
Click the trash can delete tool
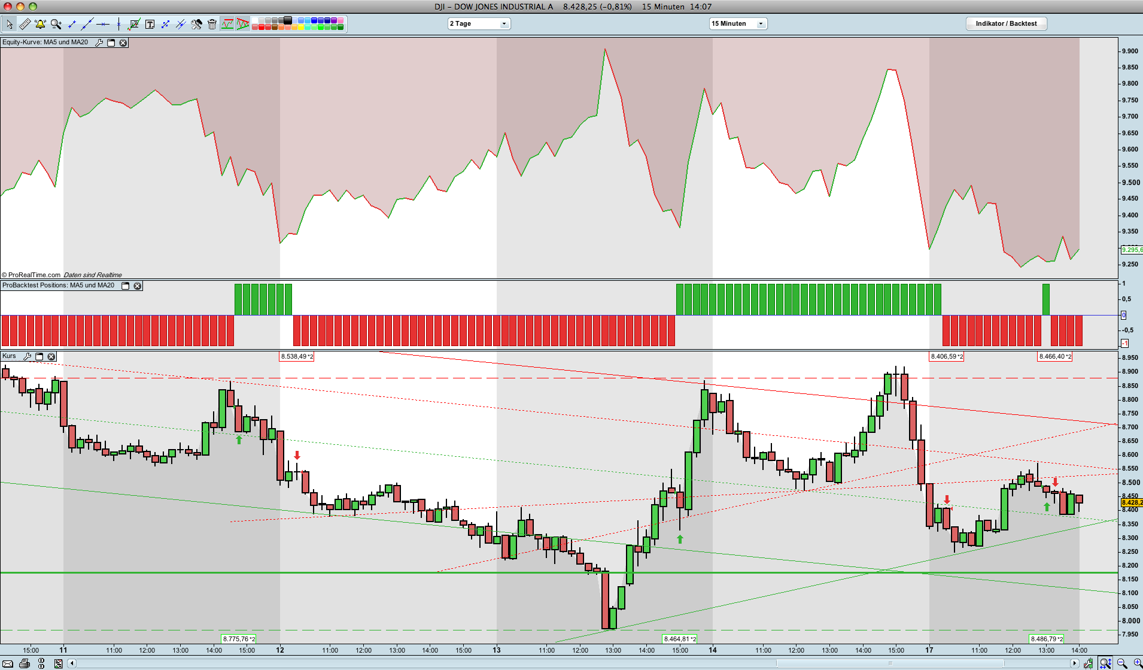click(212, 24)
